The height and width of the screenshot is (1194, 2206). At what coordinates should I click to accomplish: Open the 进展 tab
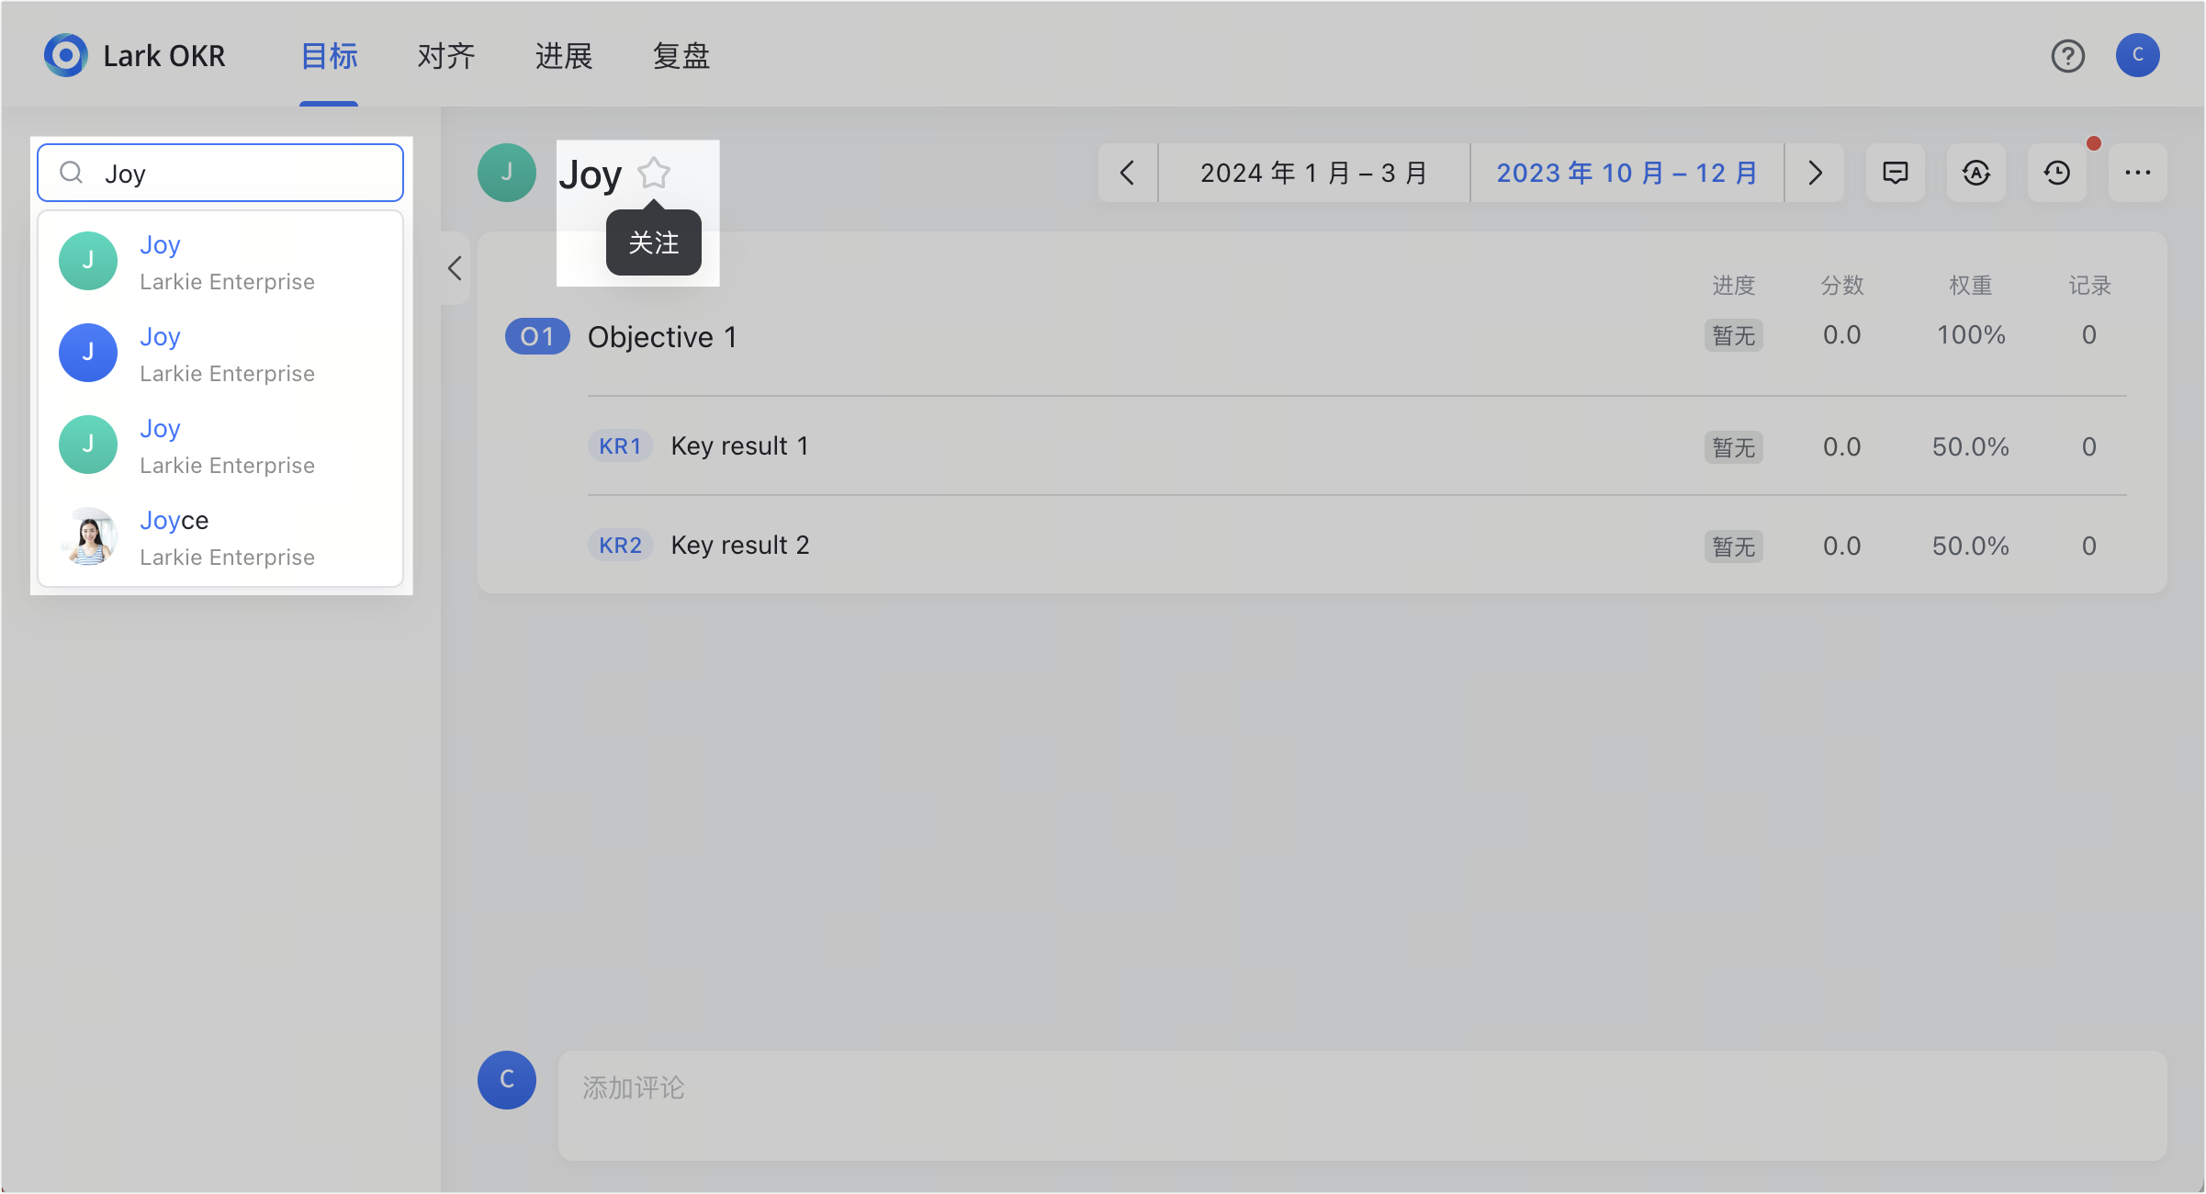[564, 56]
